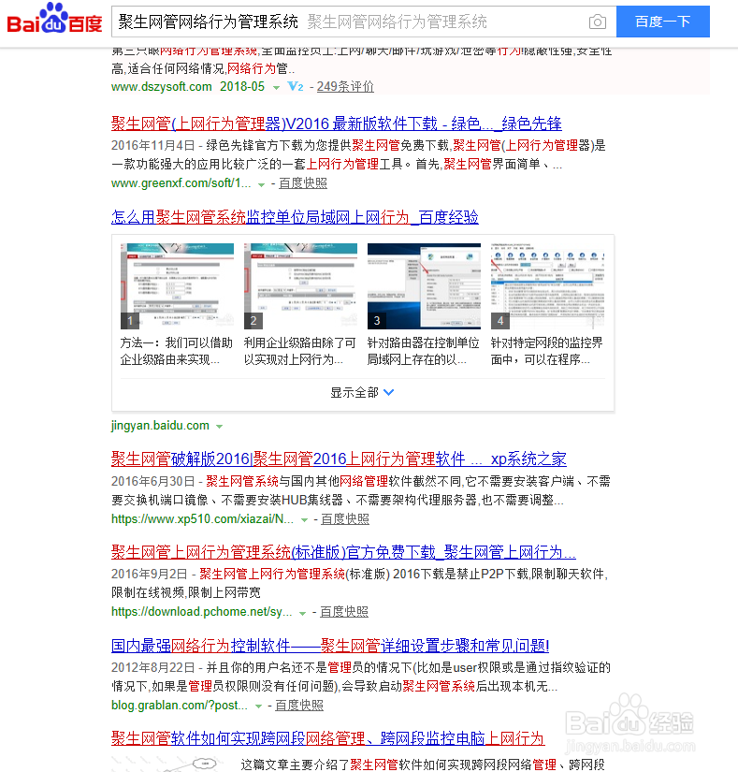The height and width of the screenshot is (772, 738).
Task: Expand dropdown arrow beside www.xp510.com URL
Action: (305, 520)
